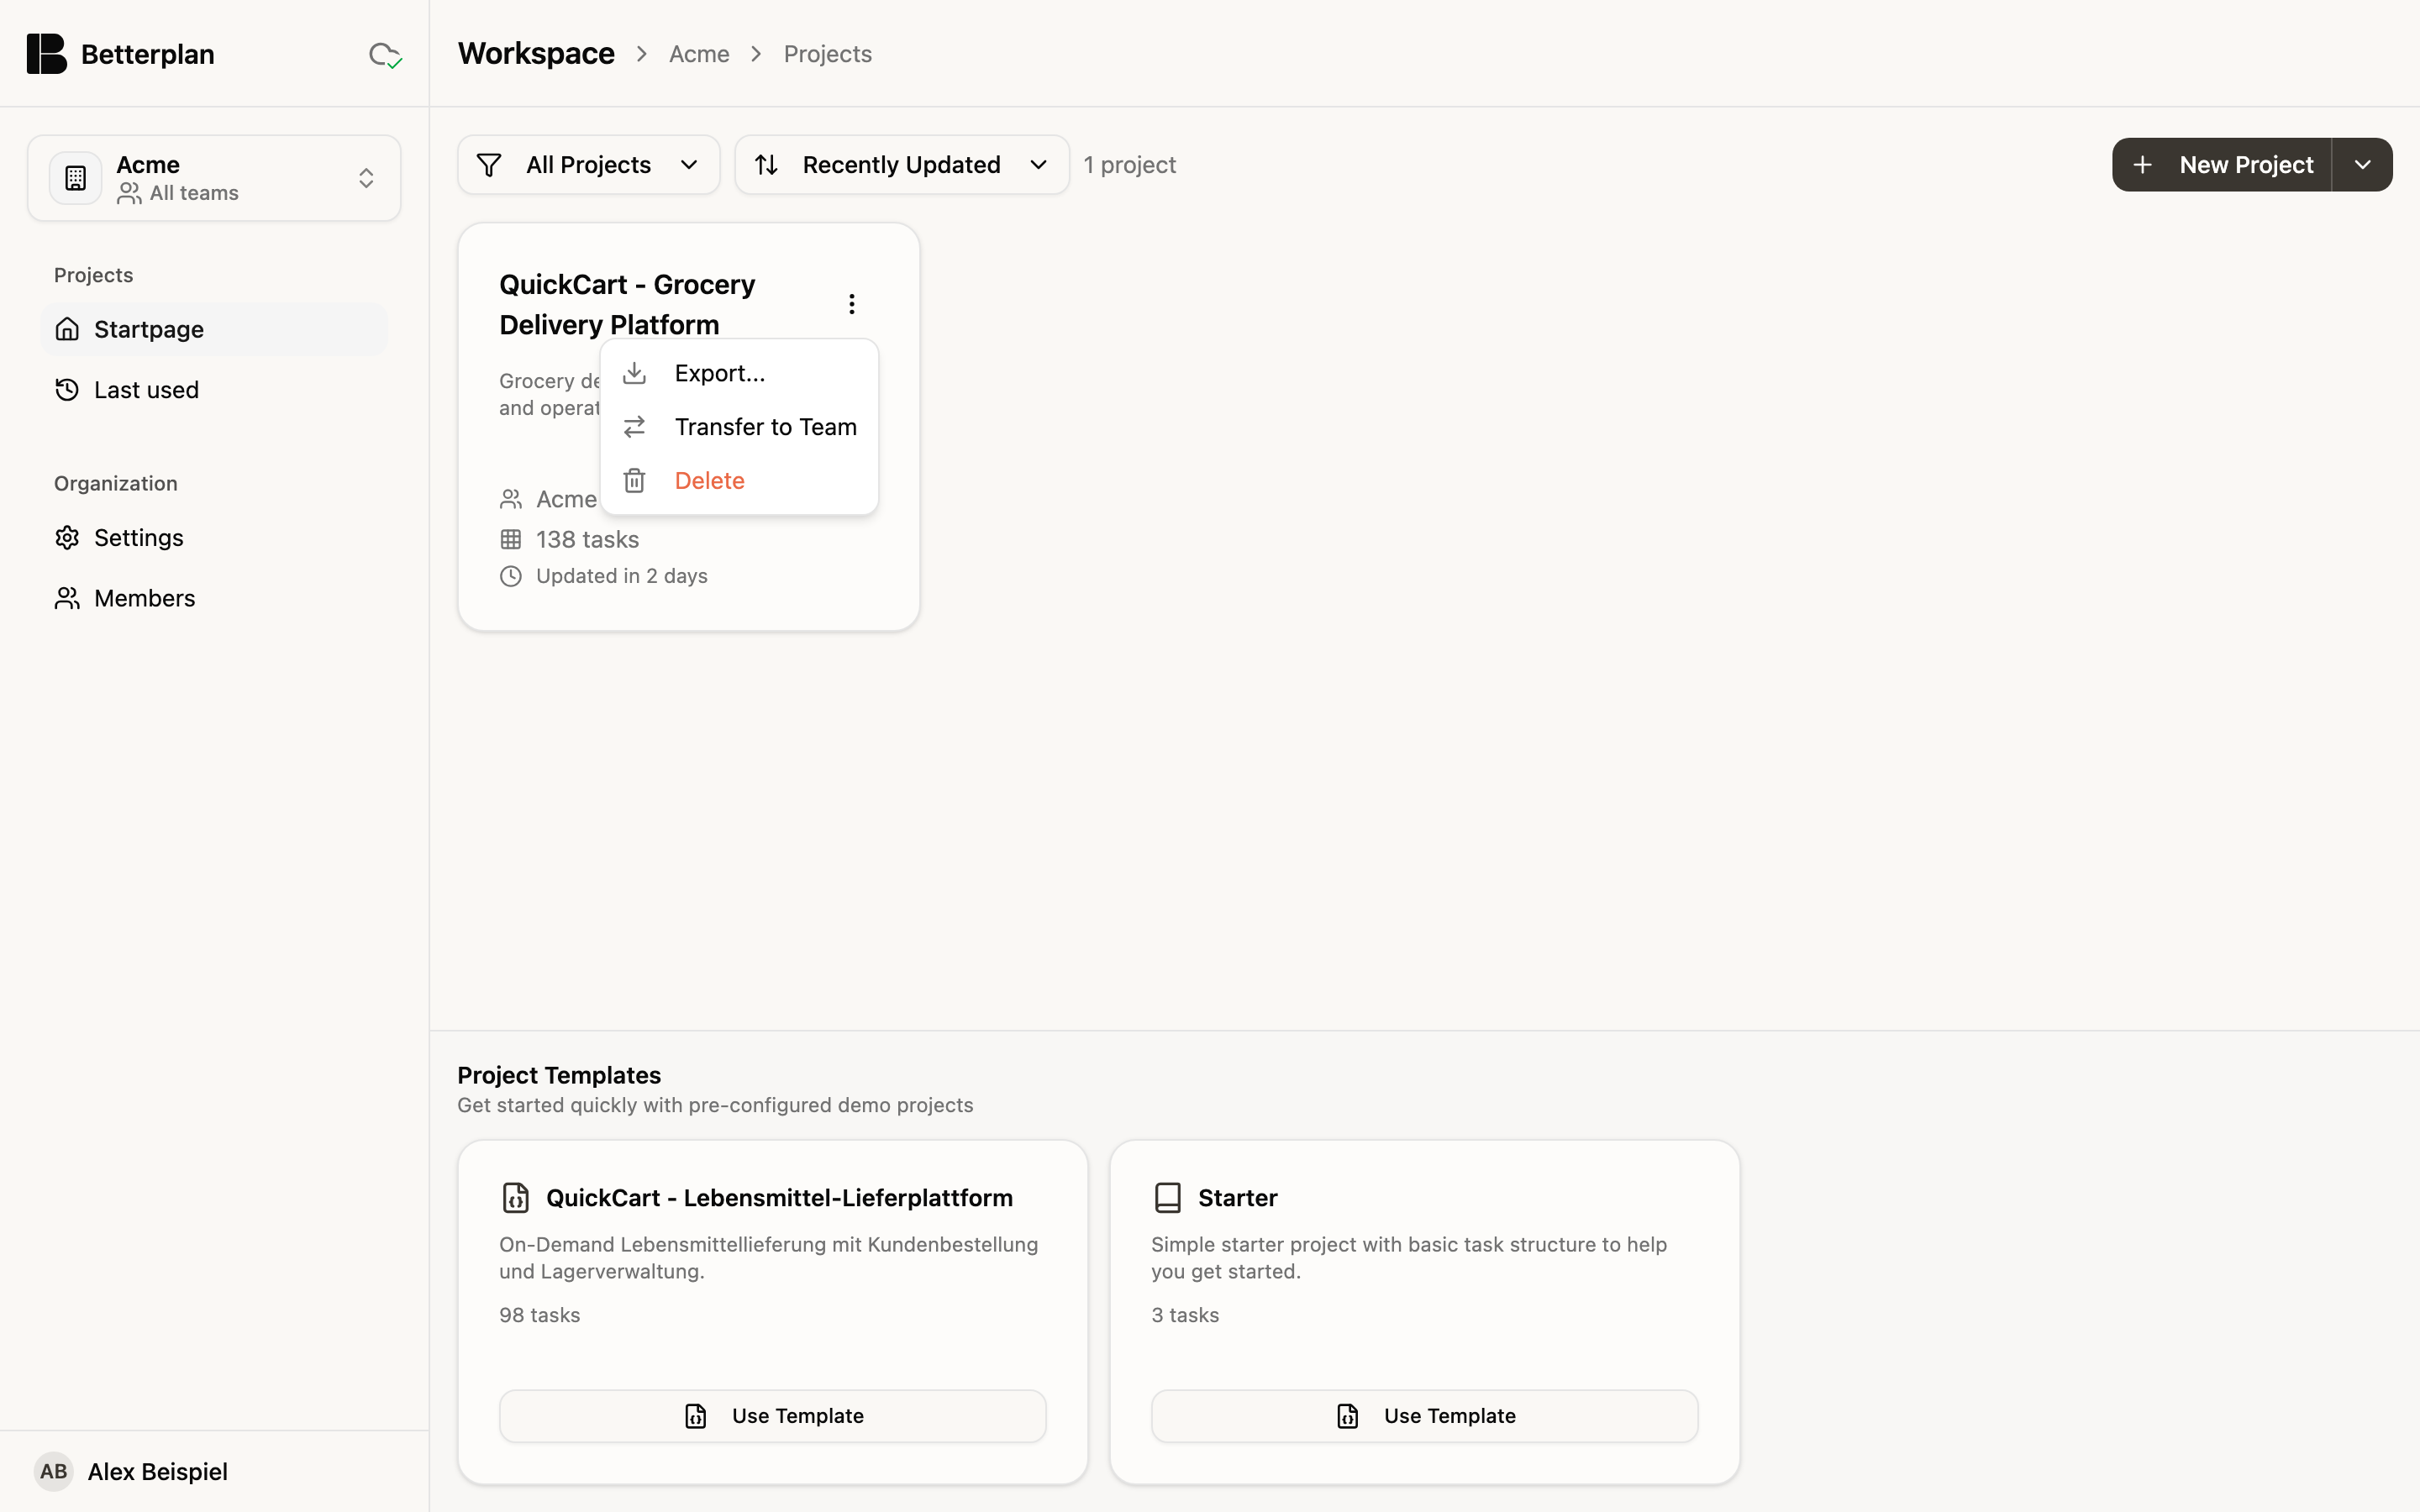This screenshot has height=1512, width=2420.
Task: Click the 98 tasks text
Action: point(540,1315)
